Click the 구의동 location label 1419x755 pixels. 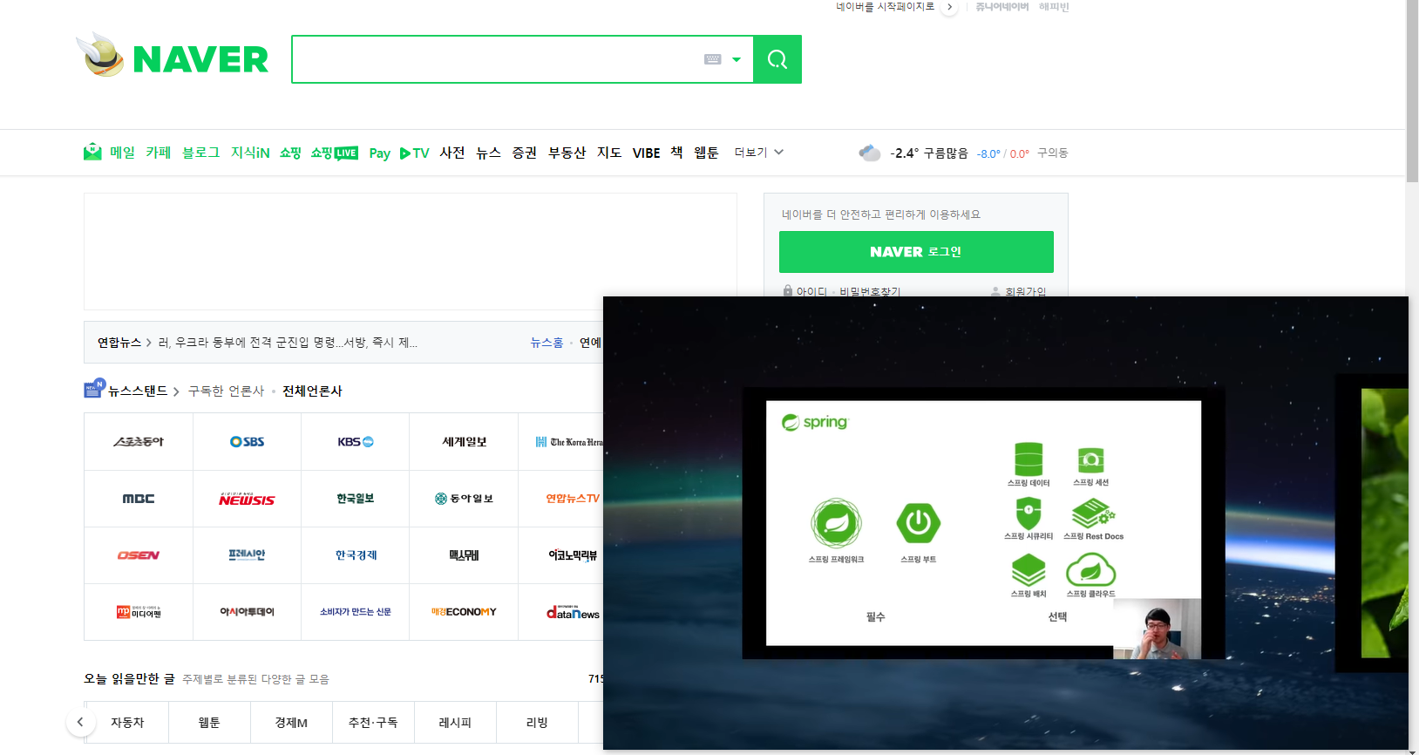tap(1052, 153)
